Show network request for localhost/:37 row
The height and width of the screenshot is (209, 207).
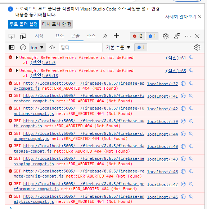(183, 84)
